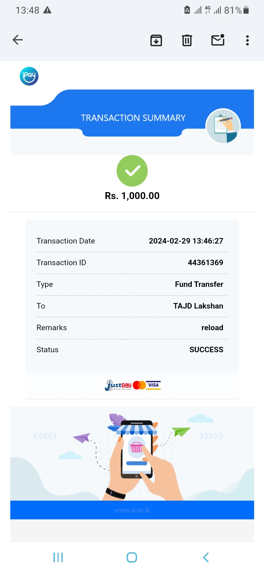
Task: Tap the clipboard illustration icon
Action: tap(223, 126)
